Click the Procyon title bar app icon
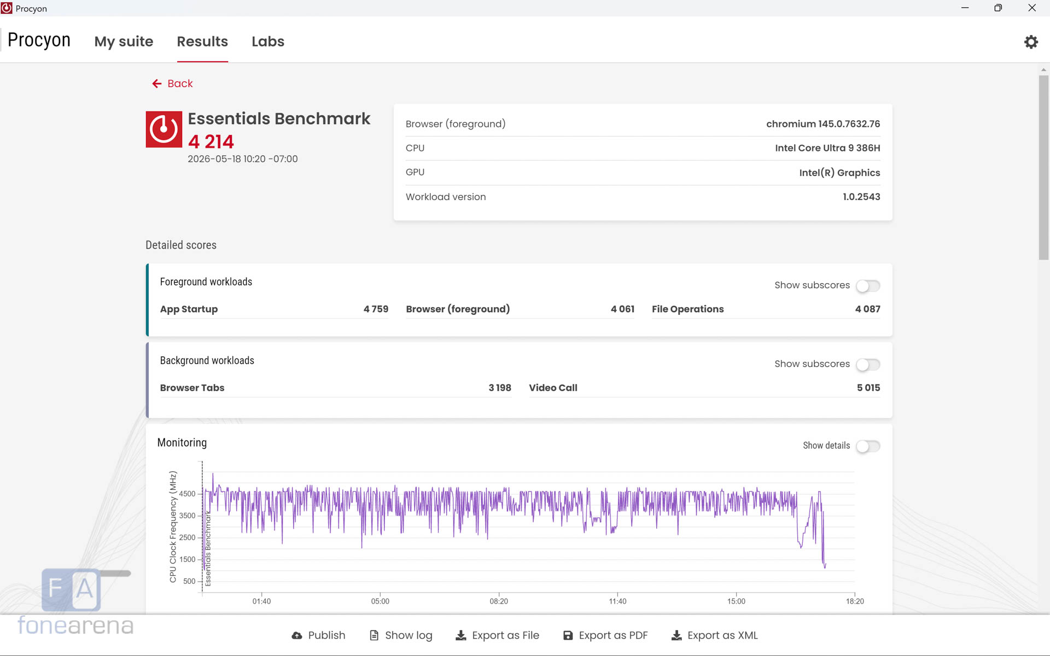Image resolution: width=1050 pixels, height=656 pixels. pos(7,8)
